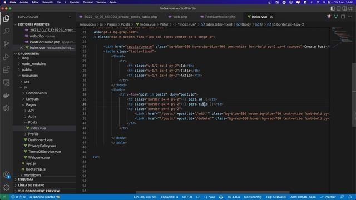
Task: Click the Prettier status button
Action: [328, 197]
